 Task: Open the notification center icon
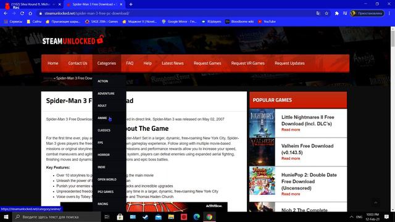point(386,216)
